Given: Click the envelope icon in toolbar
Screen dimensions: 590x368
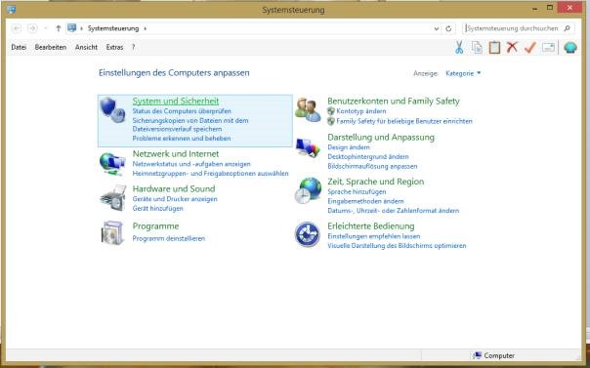Looking at the screenshot, I should (x=548, y=48).
